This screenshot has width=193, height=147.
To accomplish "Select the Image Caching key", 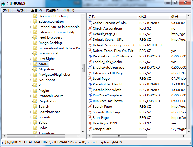I will pos(50,43).
